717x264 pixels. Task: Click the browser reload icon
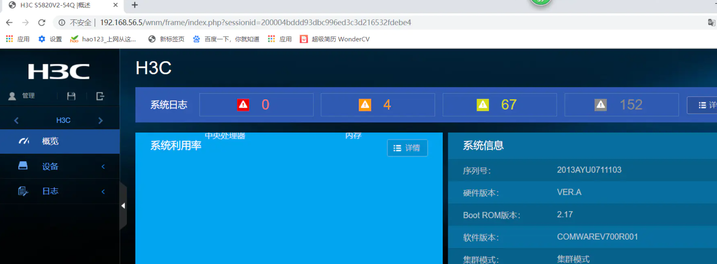pyautogui.click(x=42, y=22)
